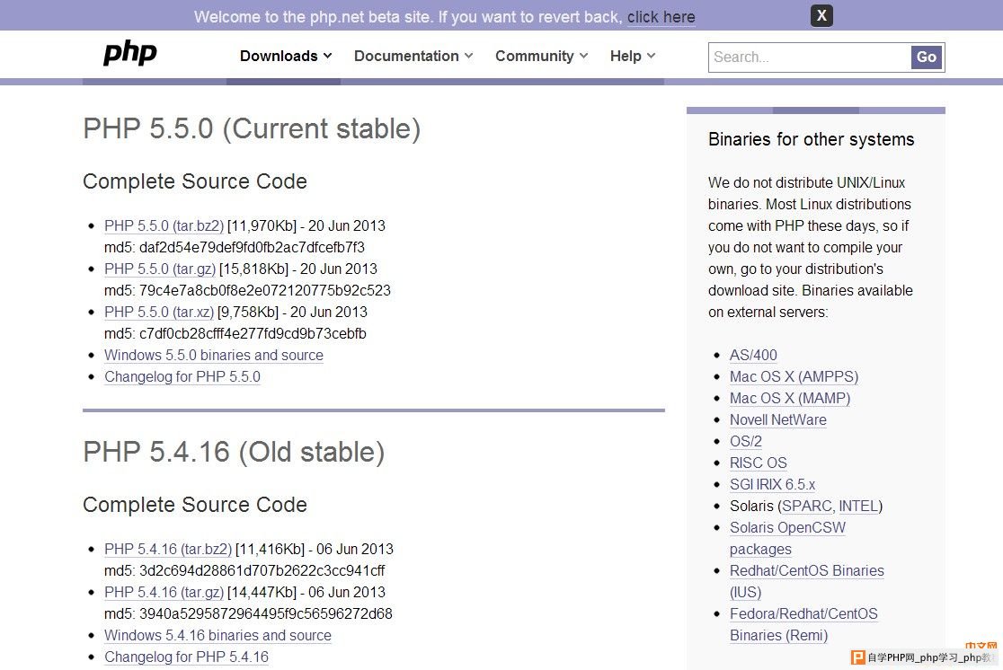Download PHP 5.5.0 (tar.gz)
Screen dimensions: 1003x670
(x=160, y=269)
